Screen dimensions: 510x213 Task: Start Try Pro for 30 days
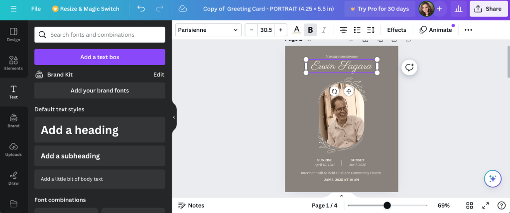[x=380, y=9]
